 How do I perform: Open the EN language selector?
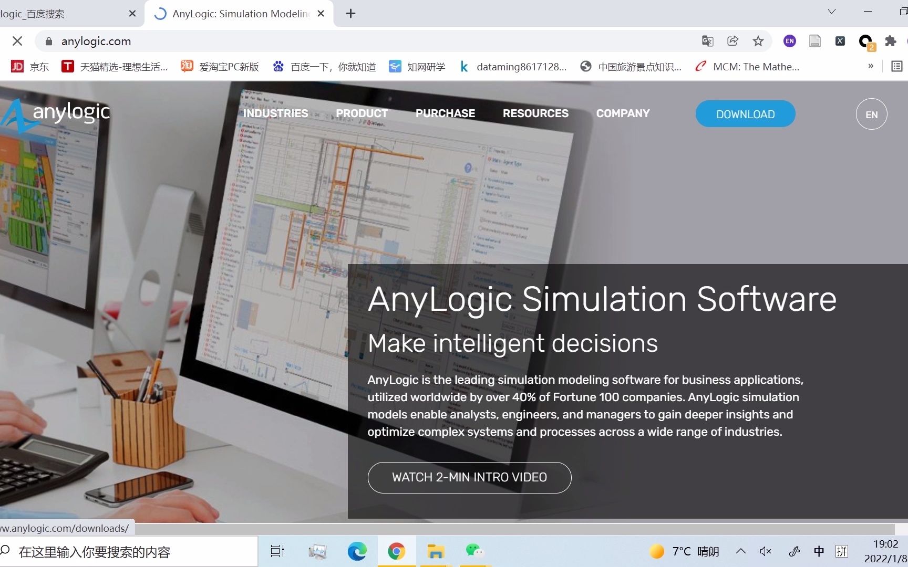pos(871,114)
